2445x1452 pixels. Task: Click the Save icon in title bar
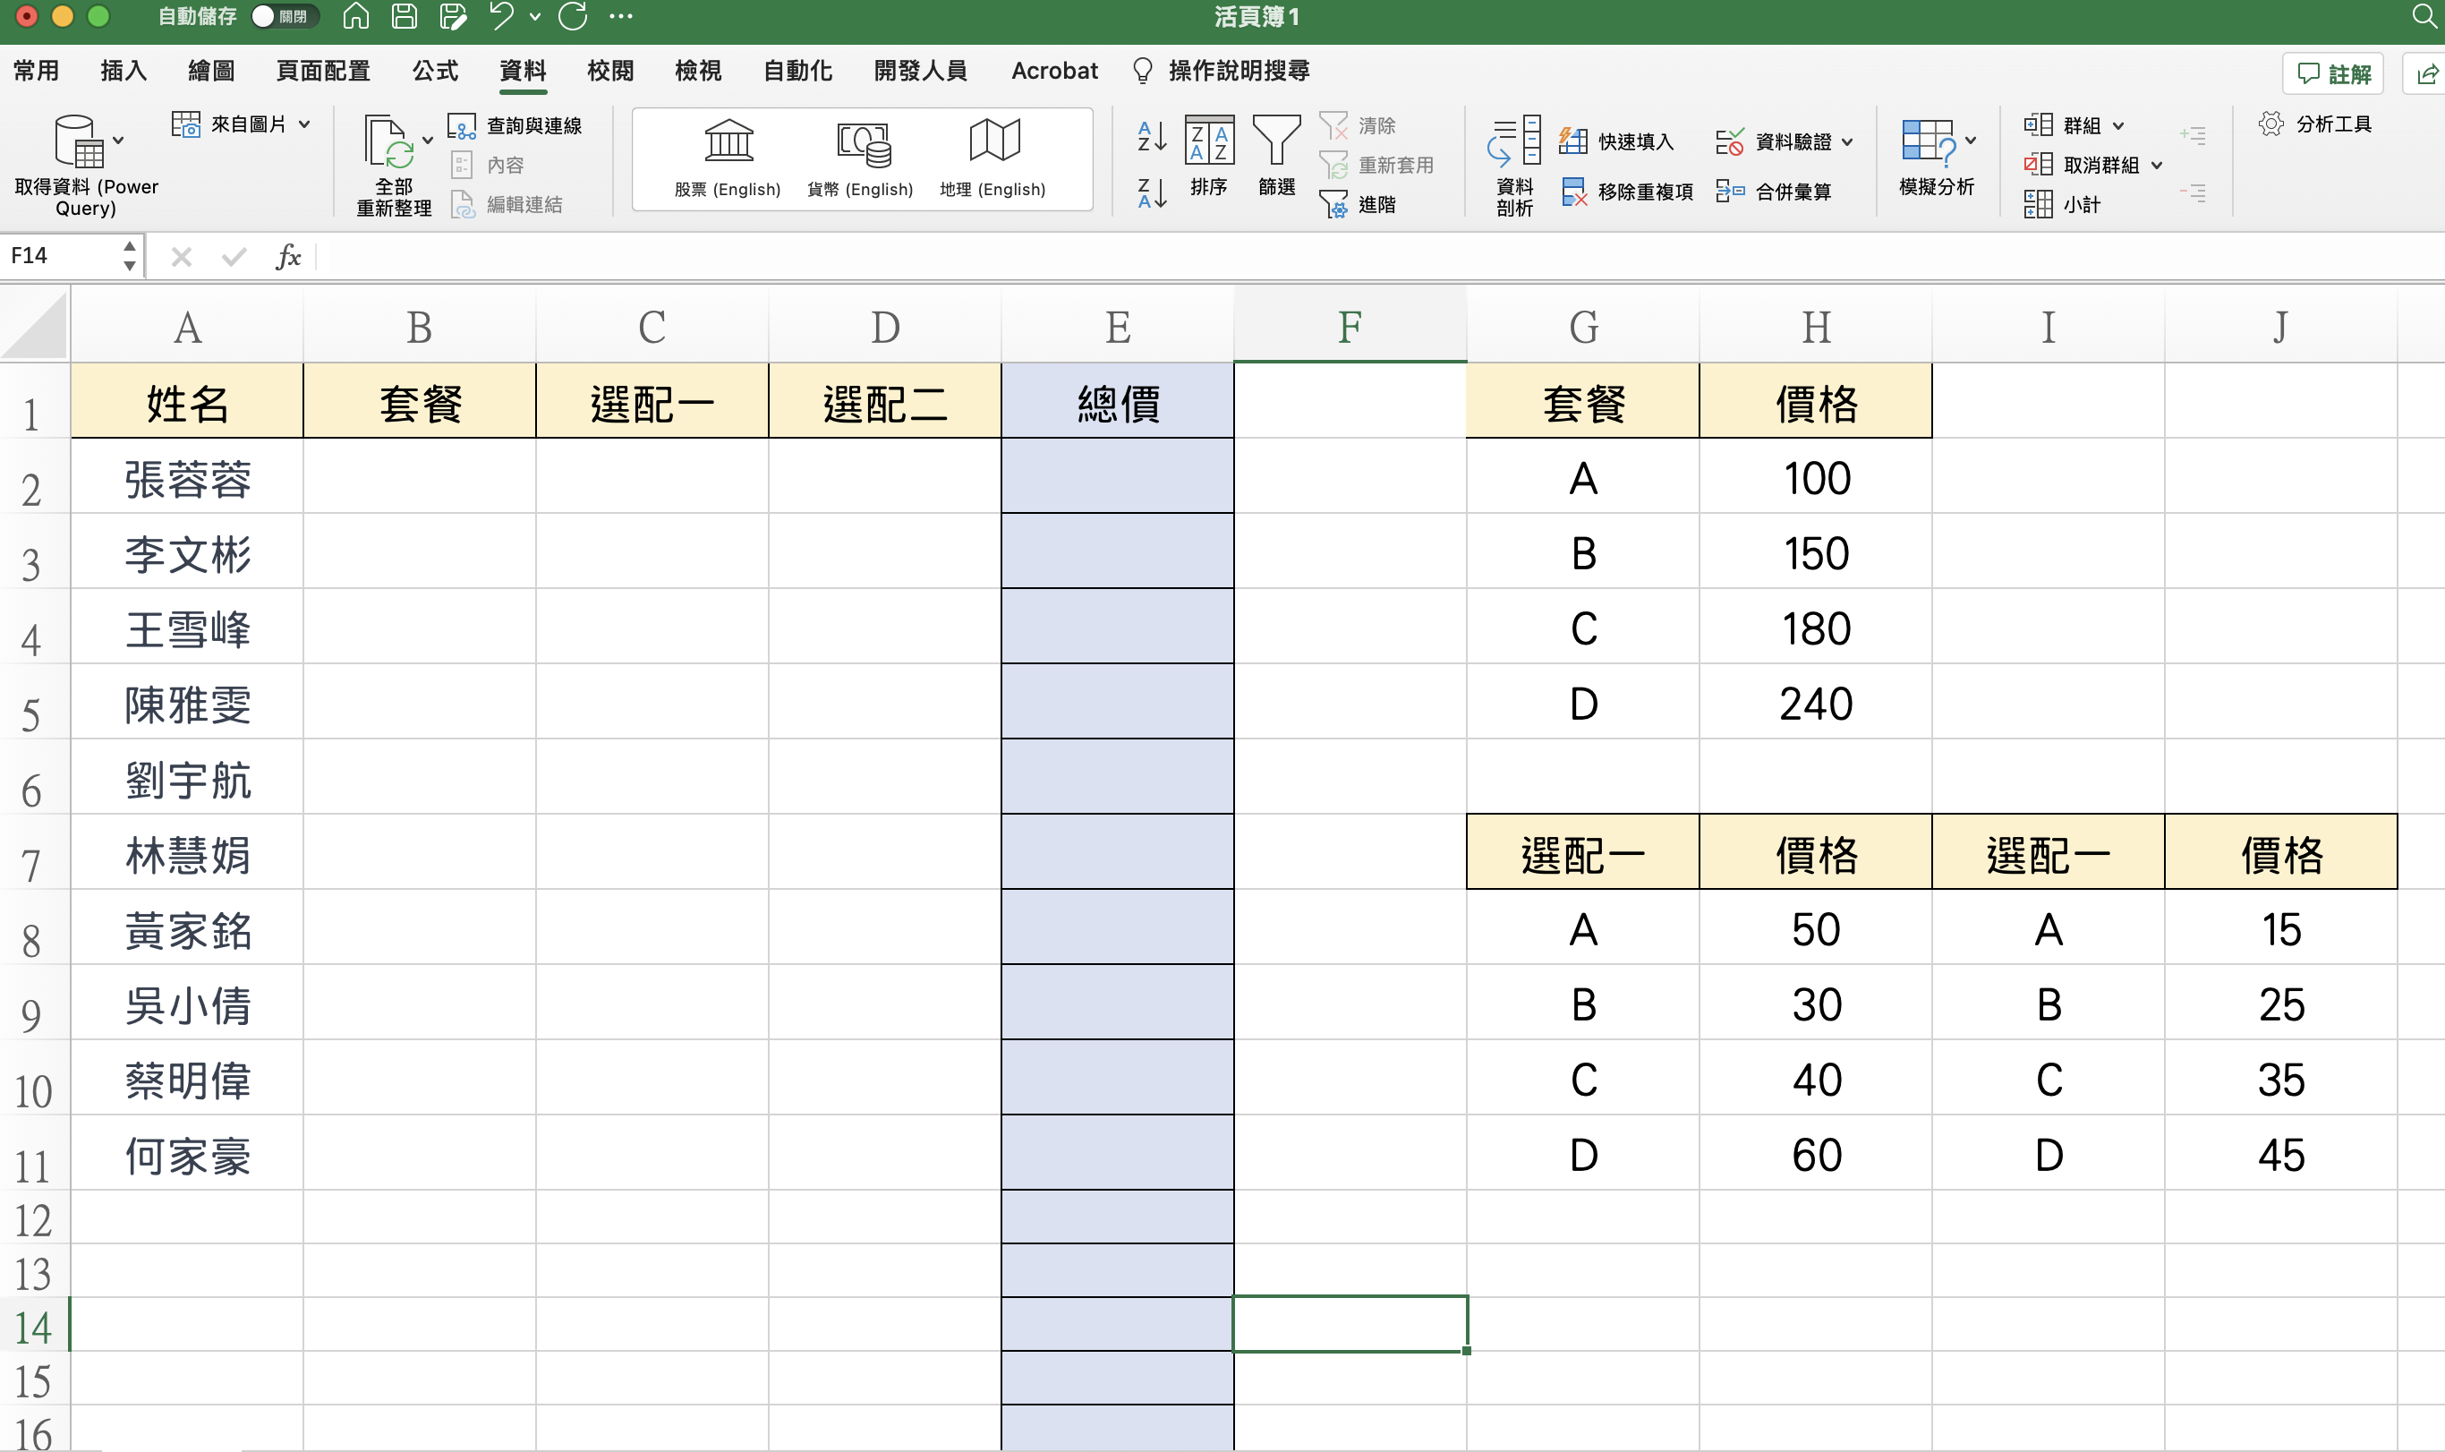pos(404,17)
